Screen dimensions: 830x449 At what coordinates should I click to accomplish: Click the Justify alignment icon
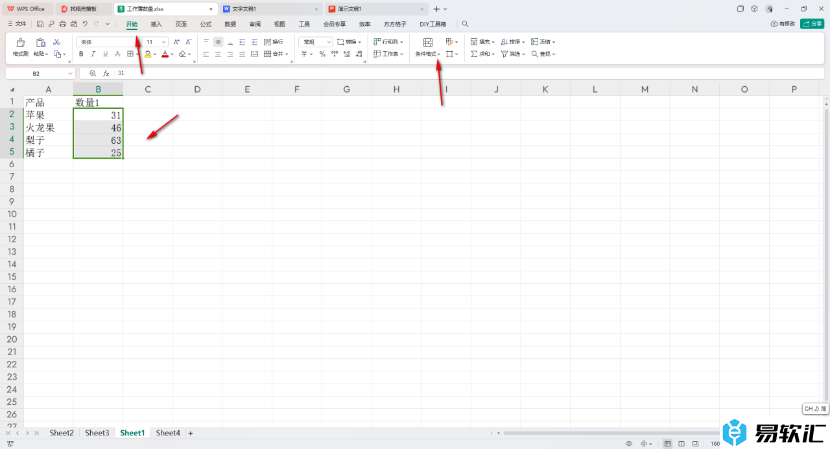click(x=242, y=54)
